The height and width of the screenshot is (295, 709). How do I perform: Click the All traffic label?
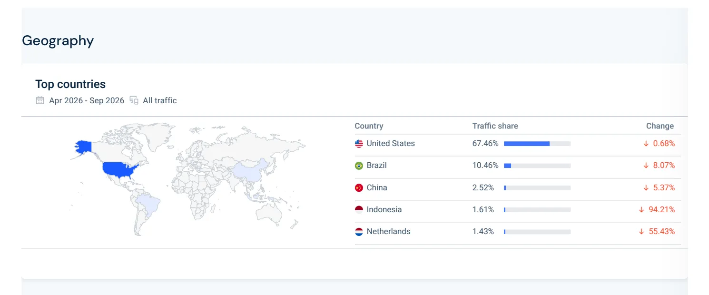tap(160, 100)
